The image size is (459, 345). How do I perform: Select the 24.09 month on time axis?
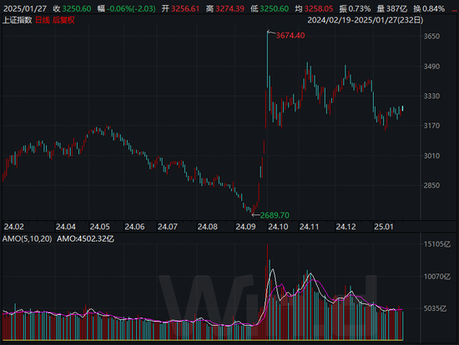click(x=245, y=227)
